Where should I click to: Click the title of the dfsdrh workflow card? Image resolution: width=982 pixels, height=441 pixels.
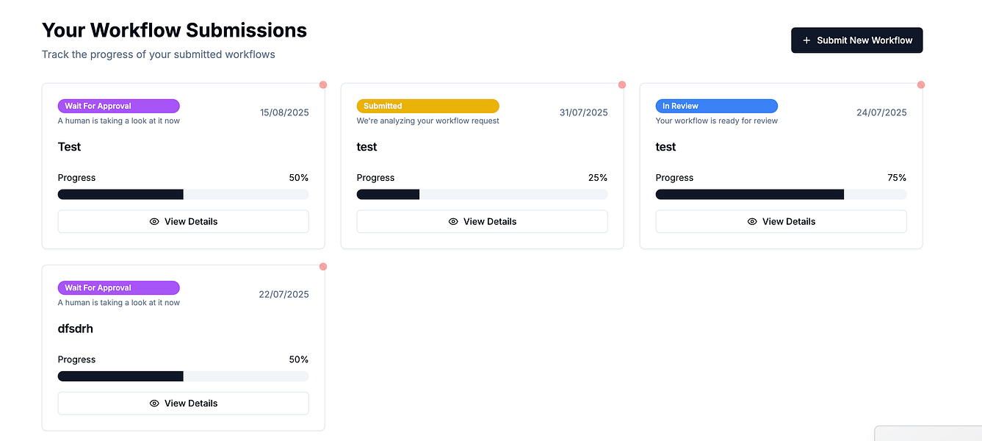[x=75, y=328]
